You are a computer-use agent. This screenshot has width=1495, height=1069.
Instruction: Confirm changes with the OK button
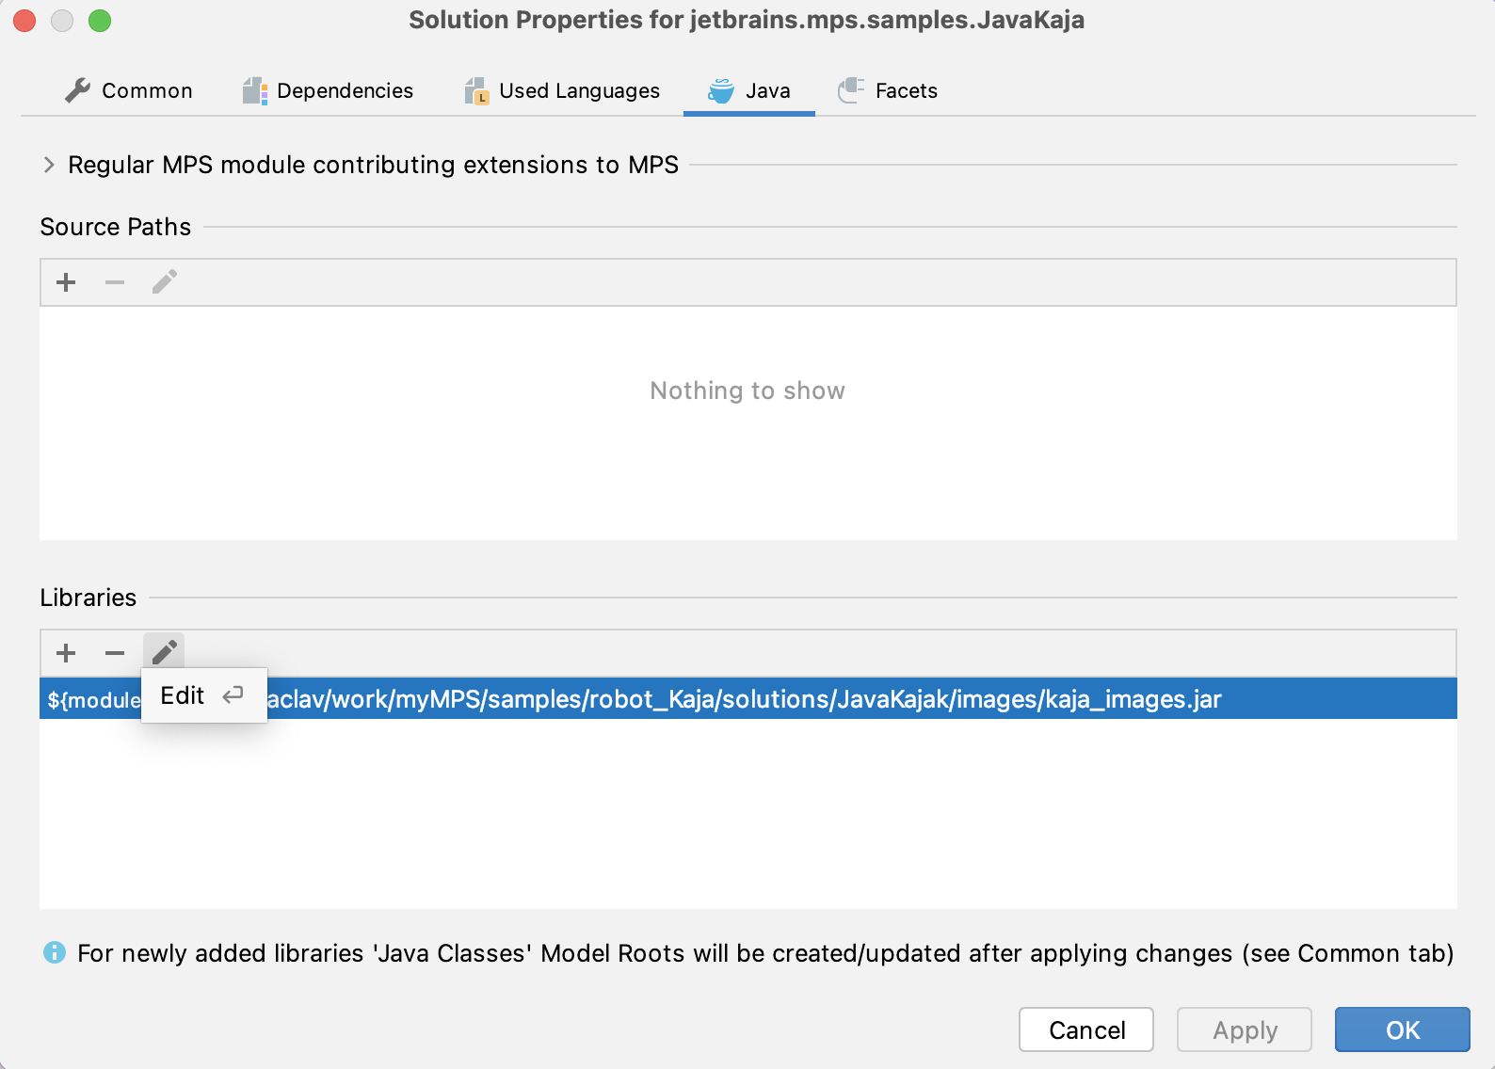pos(1401,1029)
